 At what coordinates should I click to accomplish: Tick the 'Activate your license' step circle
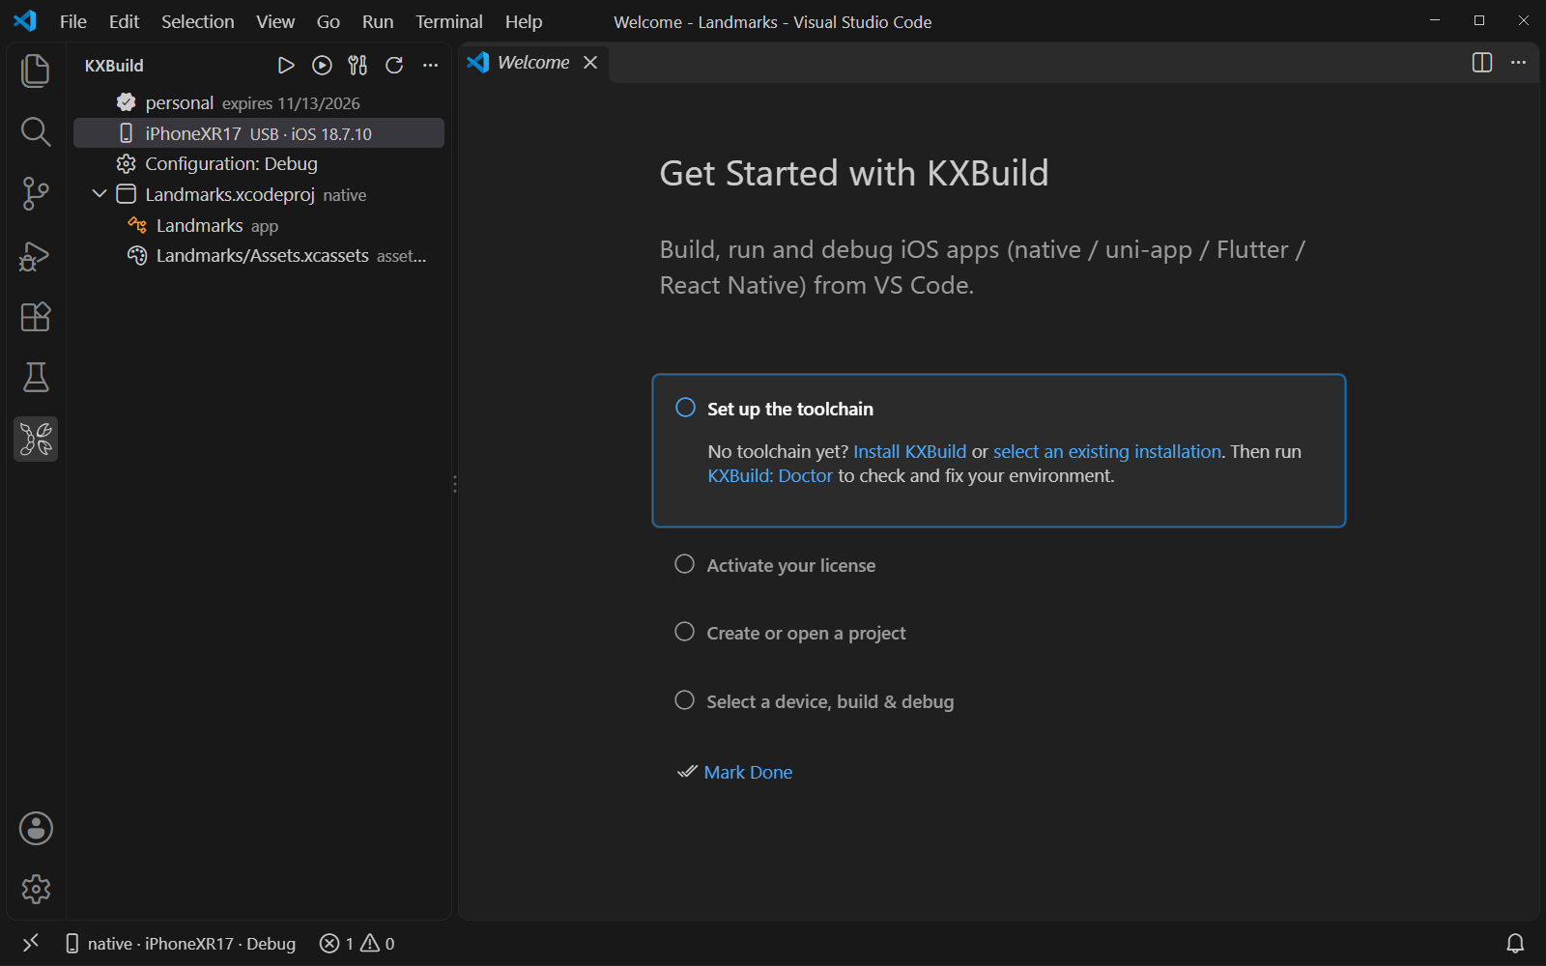[684, 564]
